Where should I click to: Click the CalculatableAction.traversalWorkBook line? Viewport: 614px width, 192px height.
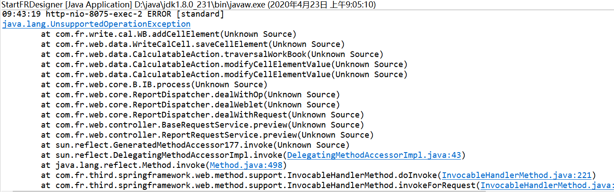point(212,54)
